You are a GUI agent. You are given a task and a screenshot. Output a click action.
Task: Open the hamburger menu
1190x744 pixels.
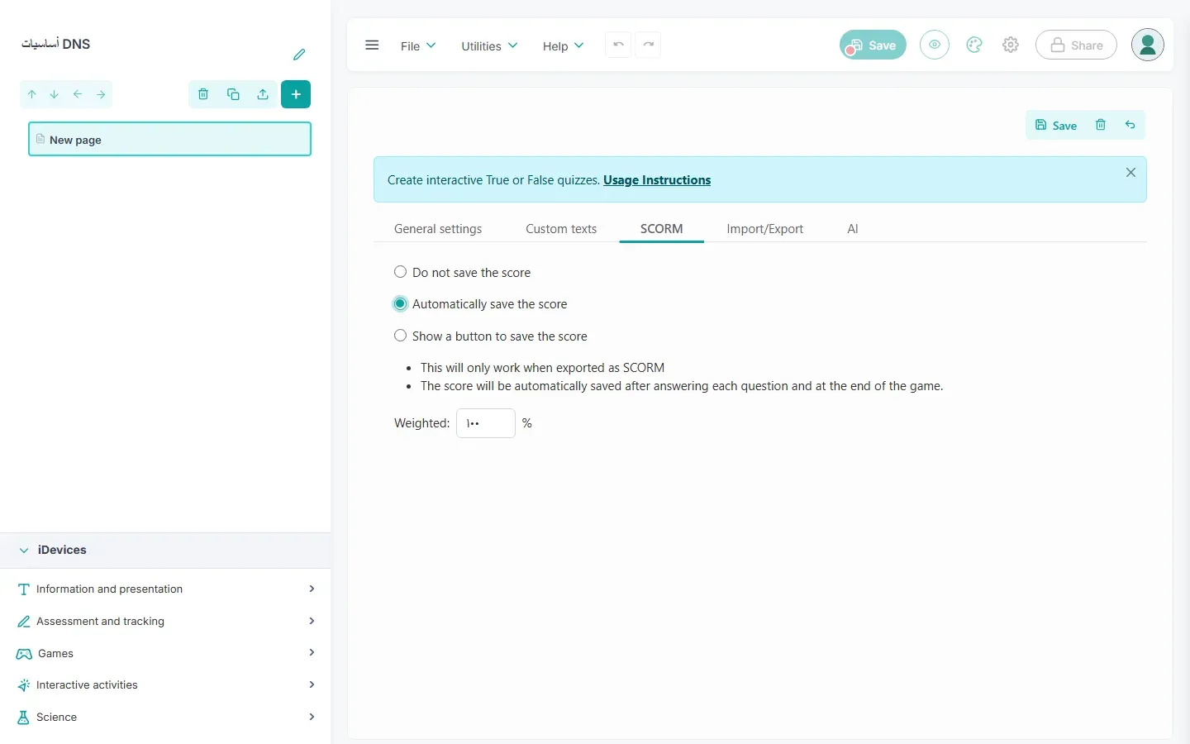(372, 45)
